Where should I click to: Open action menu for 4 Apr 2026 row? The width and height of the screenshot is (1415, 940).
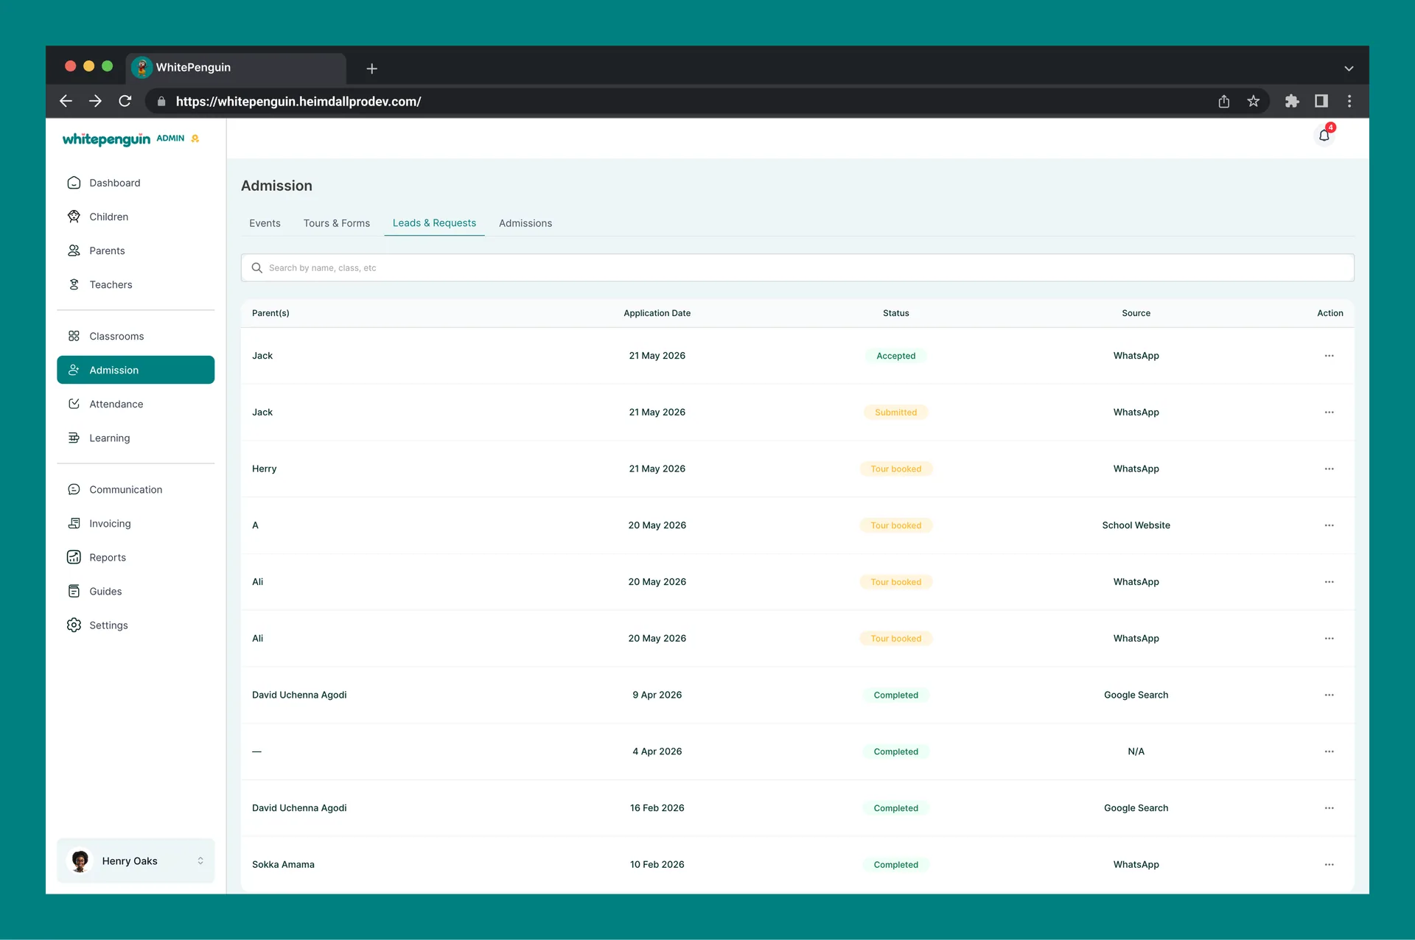click(1329, 751)
